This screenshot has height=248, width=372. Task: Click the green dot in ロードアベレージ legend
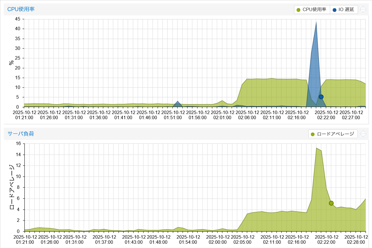coord(313,134)
